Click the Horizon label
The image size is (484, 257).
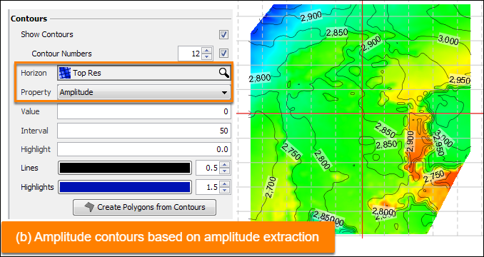(34, 73)
